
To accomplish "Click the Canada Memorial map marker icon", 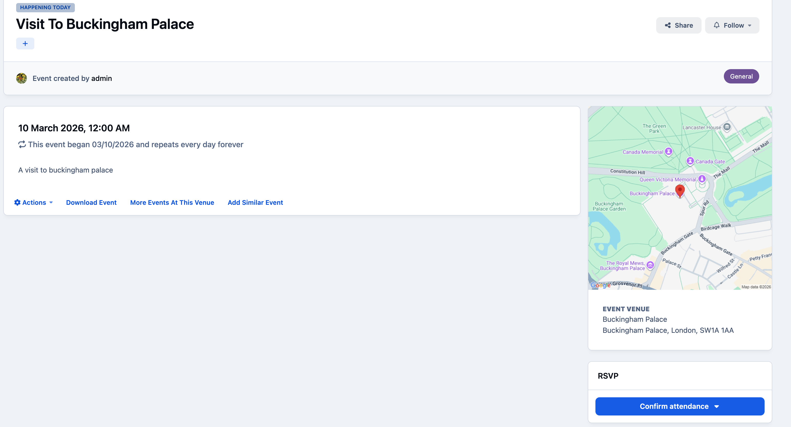I will [668, 151].
